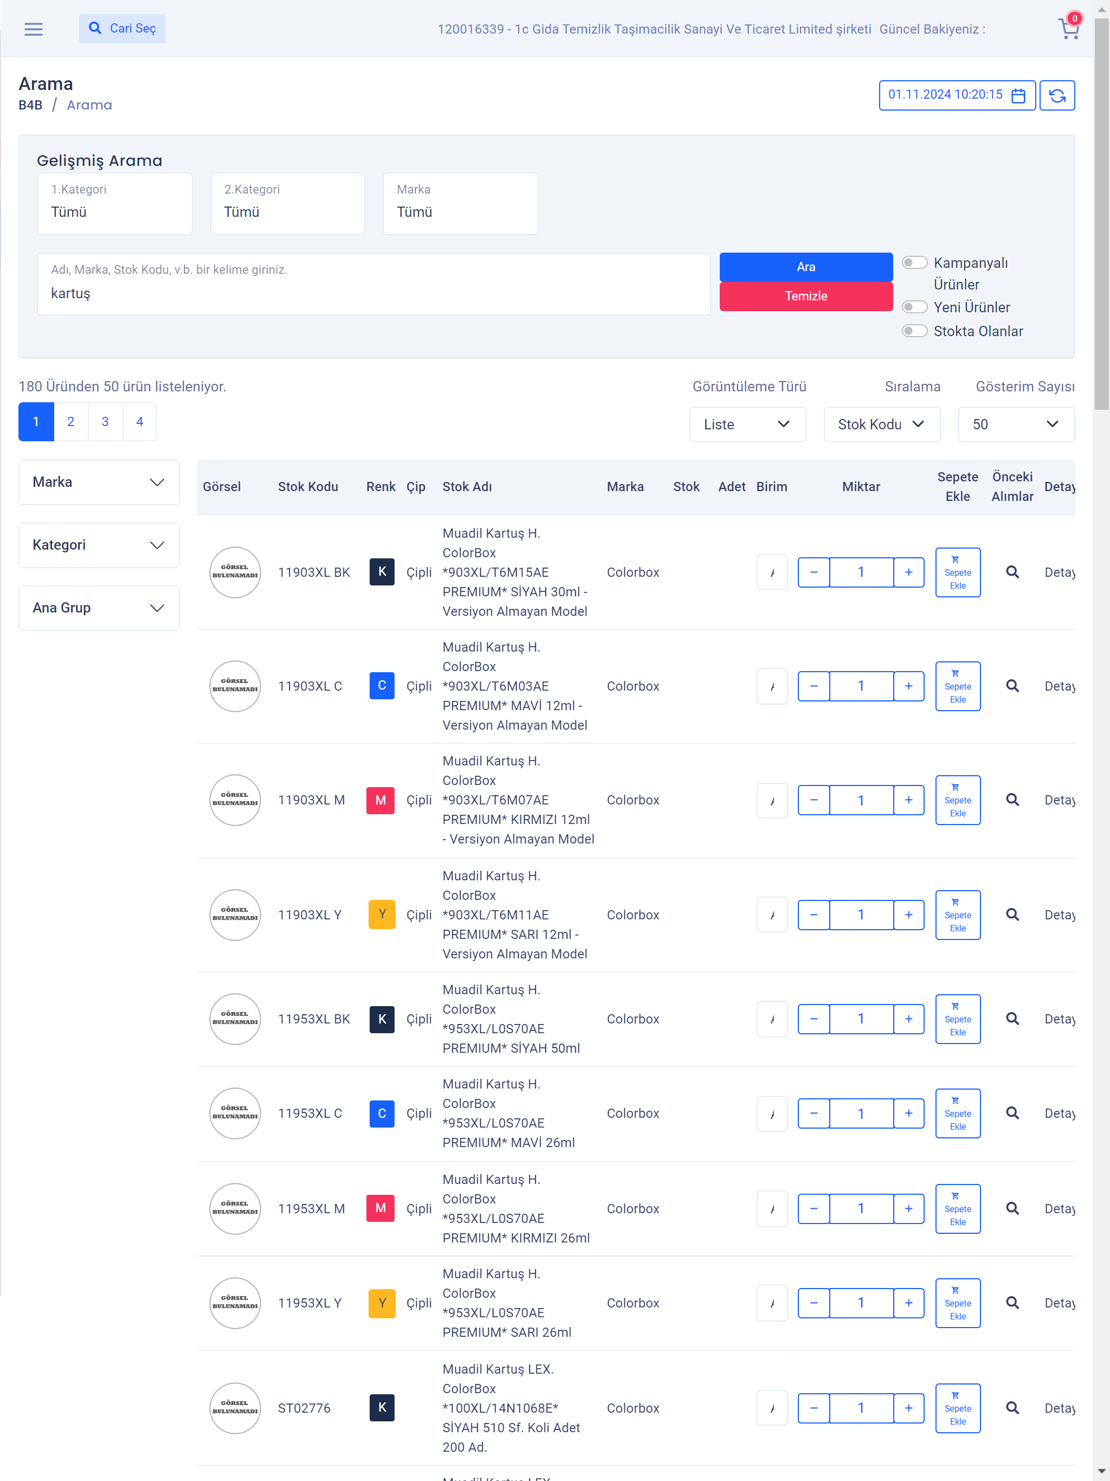The width and height of the screenshot is (1110, 1481).
Task: Turn on Stokta Olanlar filter
Action: pos(914,331)
